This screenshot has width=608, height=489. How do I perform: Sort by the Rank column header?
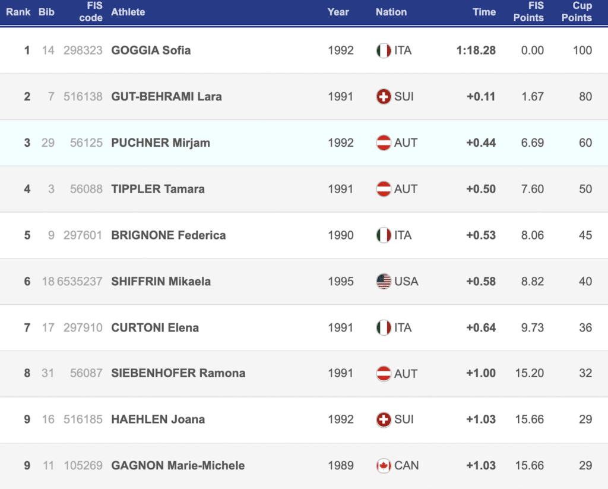(18, 12)
